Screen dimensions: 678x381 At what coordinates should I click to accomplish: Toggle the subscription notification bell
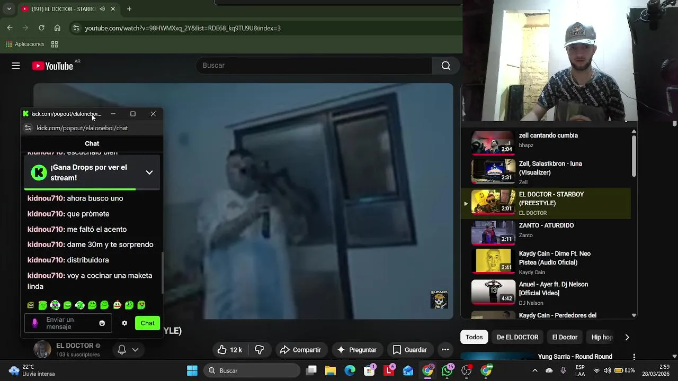[x=122, y=350]
